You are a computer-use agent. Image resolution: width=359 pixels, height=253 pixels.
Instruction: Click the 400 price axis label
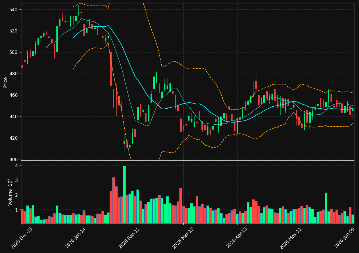tap(14, 160)
